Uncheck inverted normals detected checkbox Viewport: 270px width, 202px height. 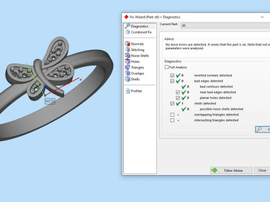(172, 75)
